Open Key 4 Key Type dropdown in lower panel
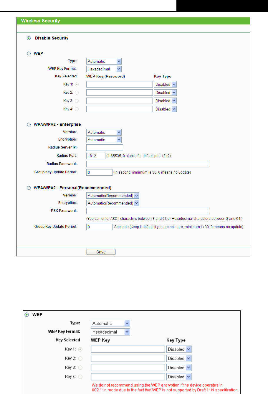This screenshot has width=268, height=394. 179,377
